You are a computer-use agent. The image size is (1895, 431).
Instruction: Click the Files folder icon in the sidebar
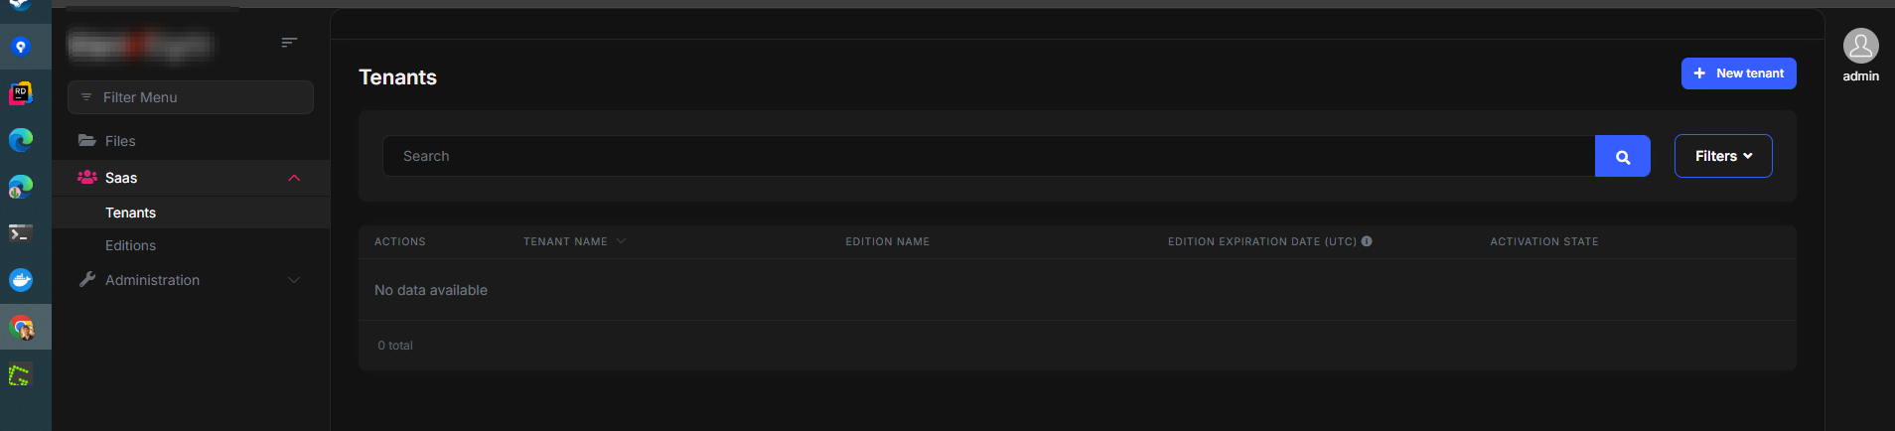point(87,141)
